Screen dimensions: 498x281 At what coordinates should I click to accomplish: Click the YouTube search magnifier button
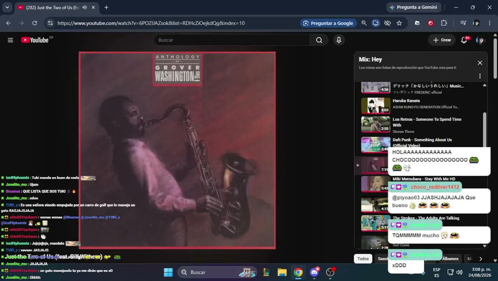[x=319, y=40]
